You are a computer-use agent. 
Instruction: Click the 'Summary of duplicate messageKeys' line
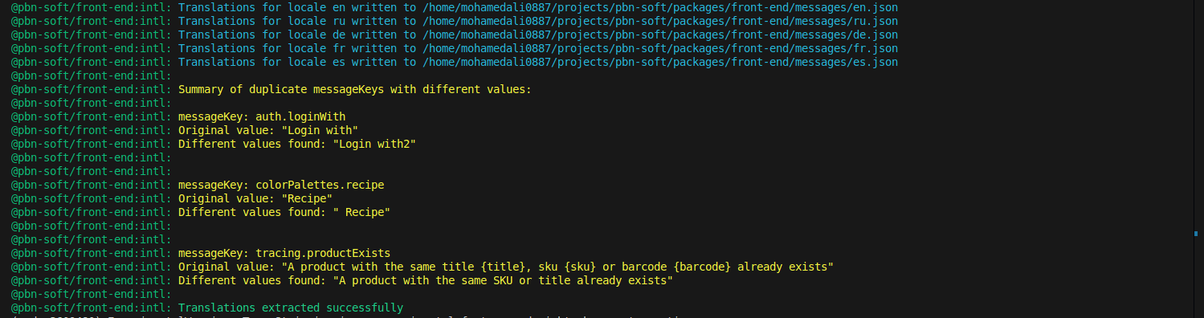pos(355,89)
